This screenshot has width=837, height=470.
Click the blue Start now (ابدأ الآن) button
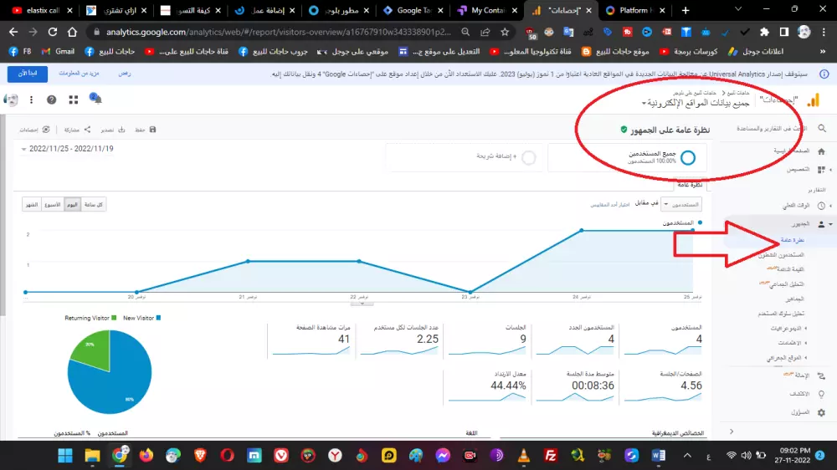click(x=28, y=74)
